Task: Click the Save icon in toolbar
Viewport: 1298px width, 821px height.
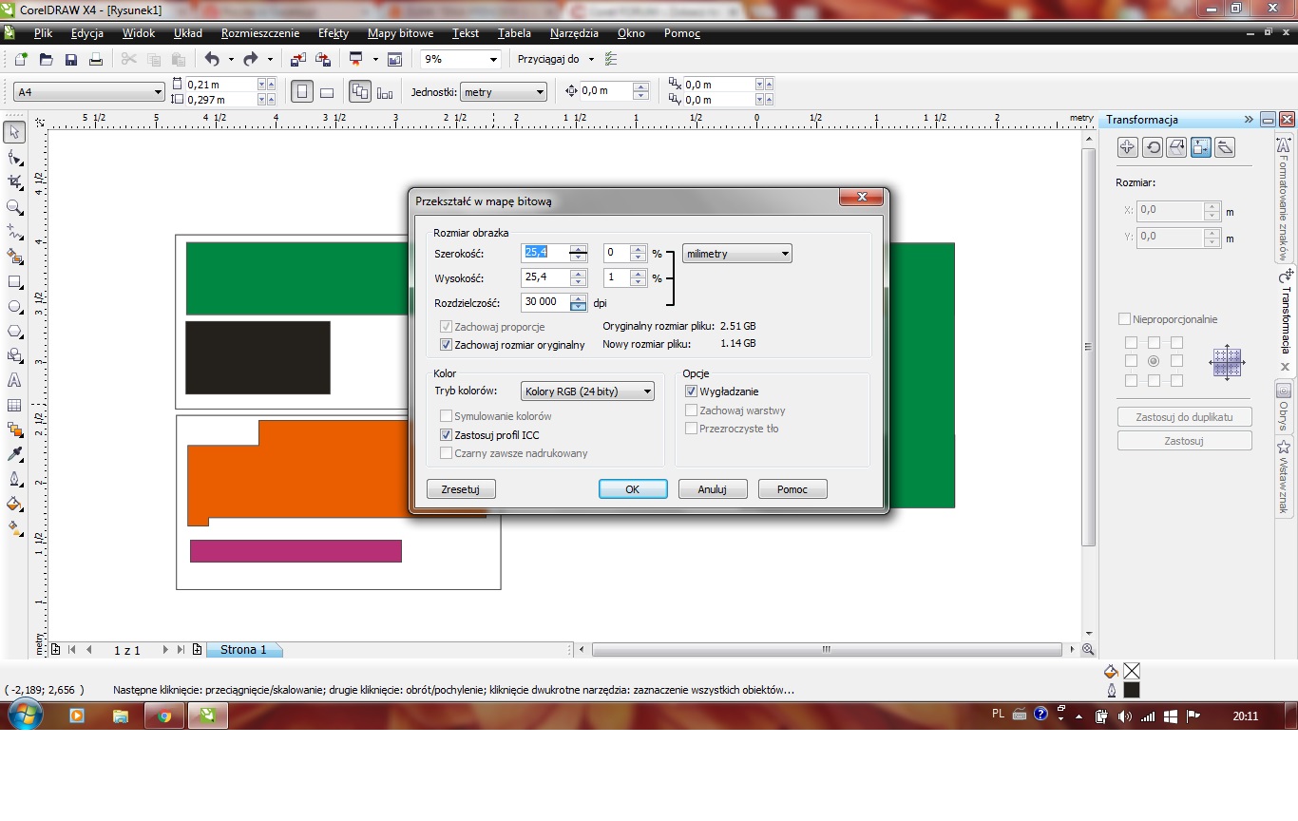Action: tap(70, 60)
